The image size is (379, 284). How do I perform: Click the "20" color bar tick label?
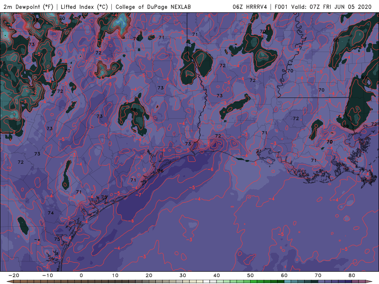(149, 275)
